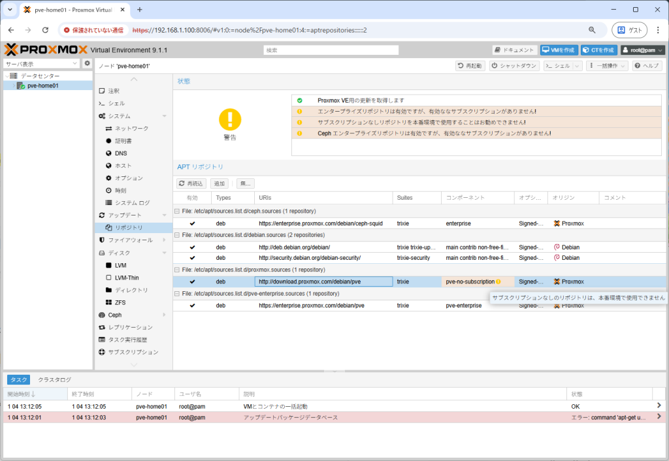Open the Firewall settings for pve-home01
Screen dimensions: 669x461
[x=128, y=240]
